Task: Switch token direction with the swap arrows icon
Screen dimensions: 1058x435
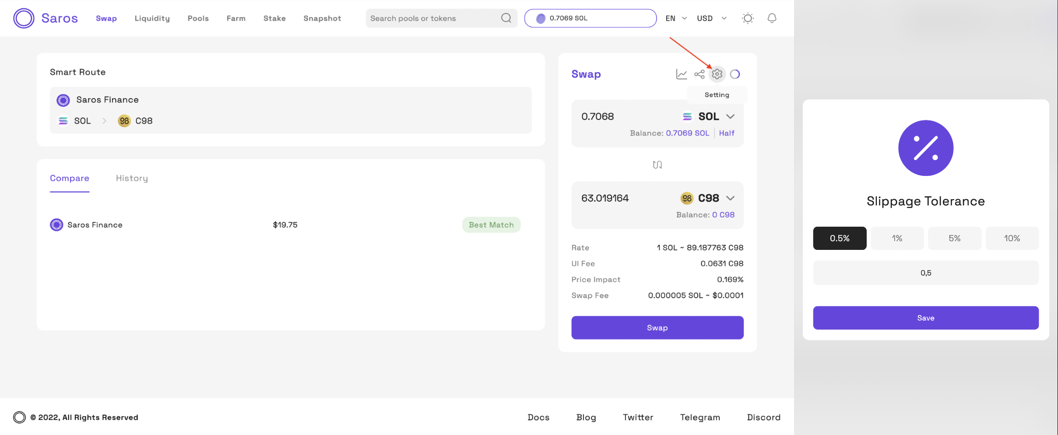Action: click(x=657, y=165)
